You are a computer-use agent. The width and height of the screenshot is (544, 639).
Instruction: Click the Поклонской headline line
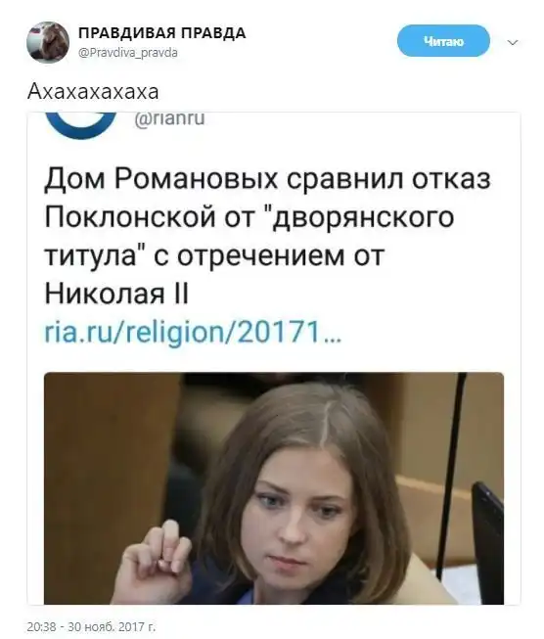(x=249, y=217)
